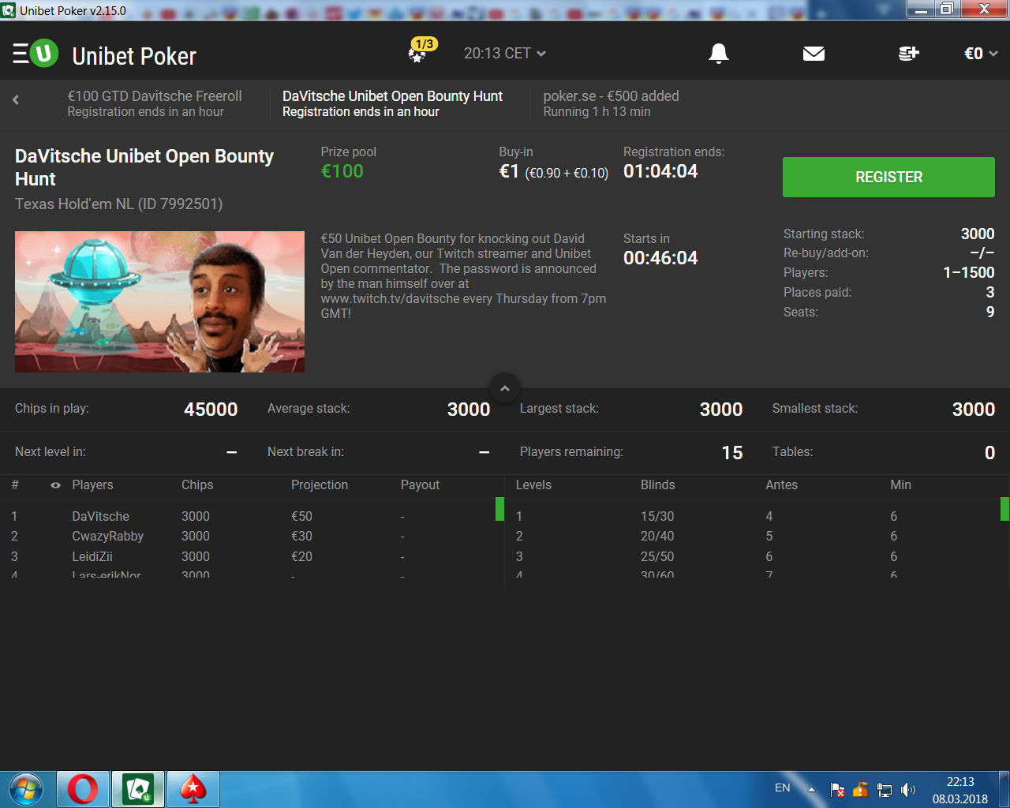This screenshot has width=1010, height=808.
Task: Open the Action Center flag icon
Action: tap(837, 789)
